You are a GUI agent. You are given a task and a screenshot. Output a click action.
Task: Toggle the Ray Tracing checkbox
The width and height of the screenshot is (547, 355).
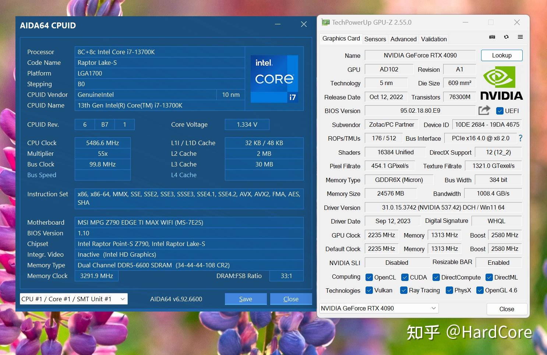[x=403, y=290]
